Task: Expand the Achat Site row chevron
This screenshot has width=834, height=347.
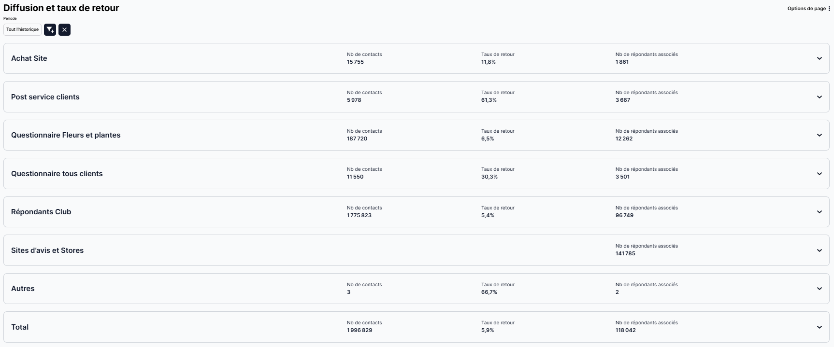Action: 819,58
